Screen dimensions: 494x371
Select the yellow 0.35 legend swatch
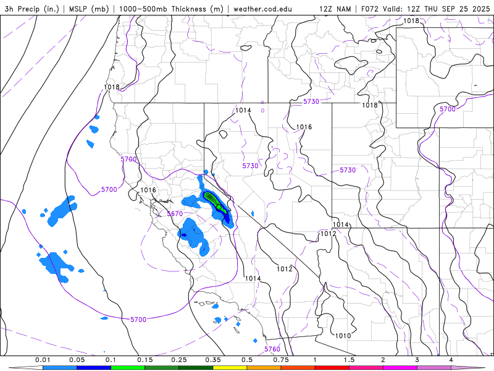pos(230,368)
